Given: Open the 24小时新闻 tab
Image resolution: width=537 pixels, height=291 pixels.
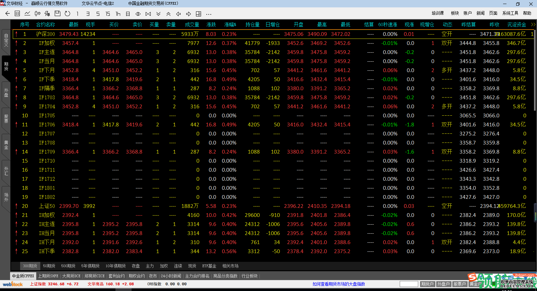Looking at the screenshot, I should (171, 276).
